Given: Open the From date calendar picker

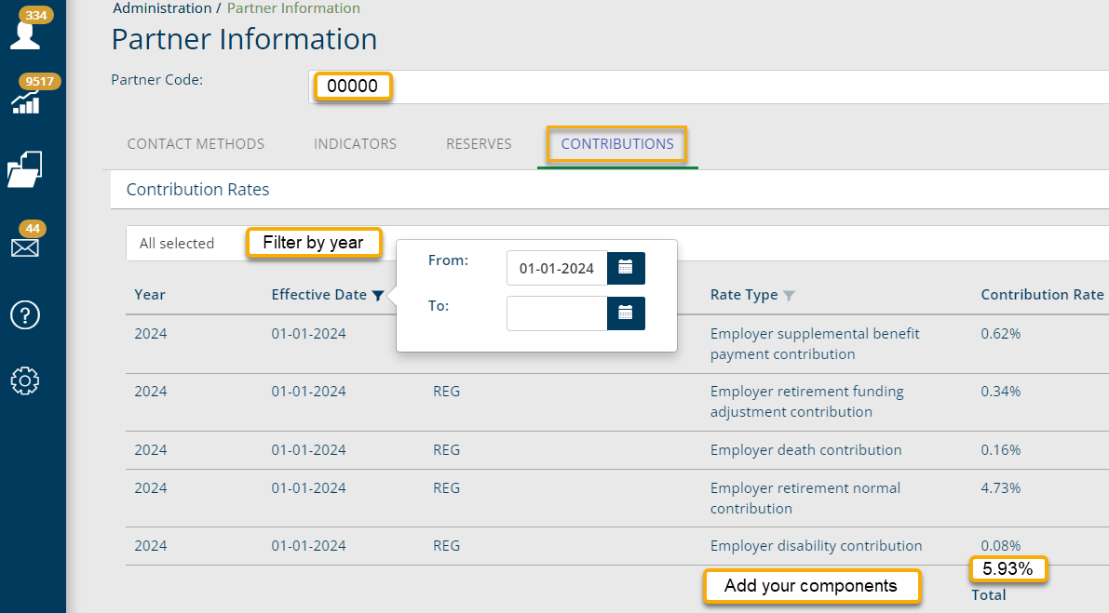Looking at the screenshot, I should click(x=626, y=268).
